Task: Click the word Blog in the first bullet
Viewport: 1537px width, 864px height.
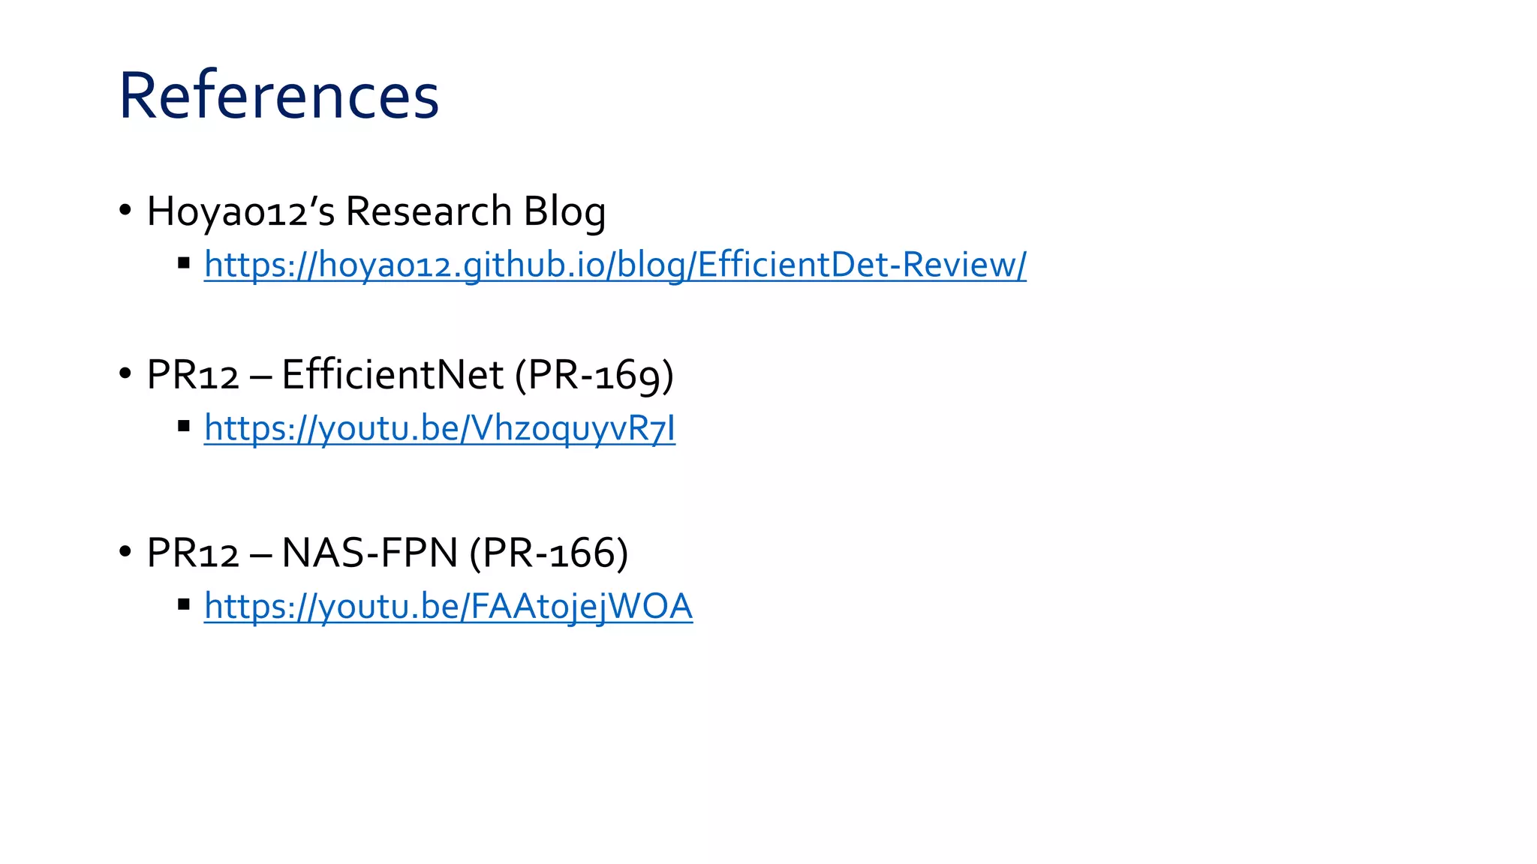Action: click(564, 212)
